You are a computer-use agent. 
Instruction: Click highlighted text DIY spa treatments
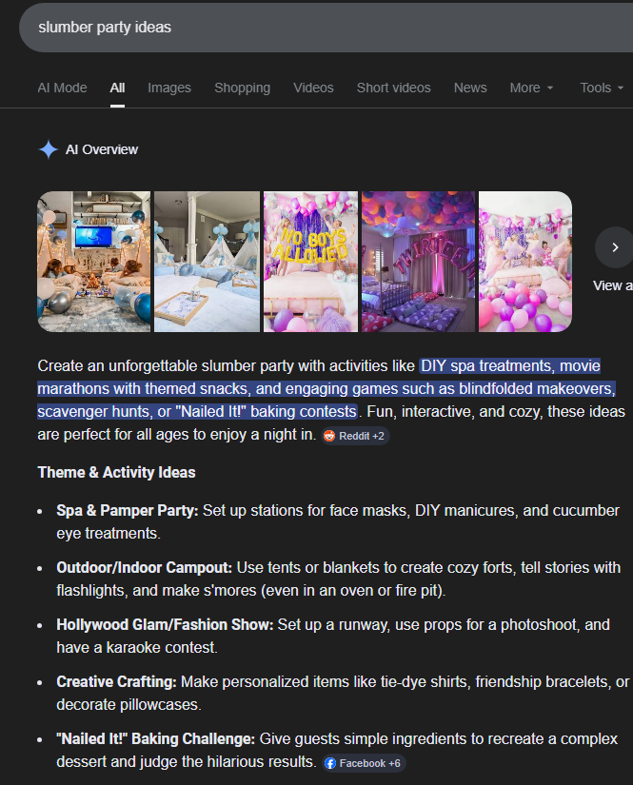click(486, 366)
